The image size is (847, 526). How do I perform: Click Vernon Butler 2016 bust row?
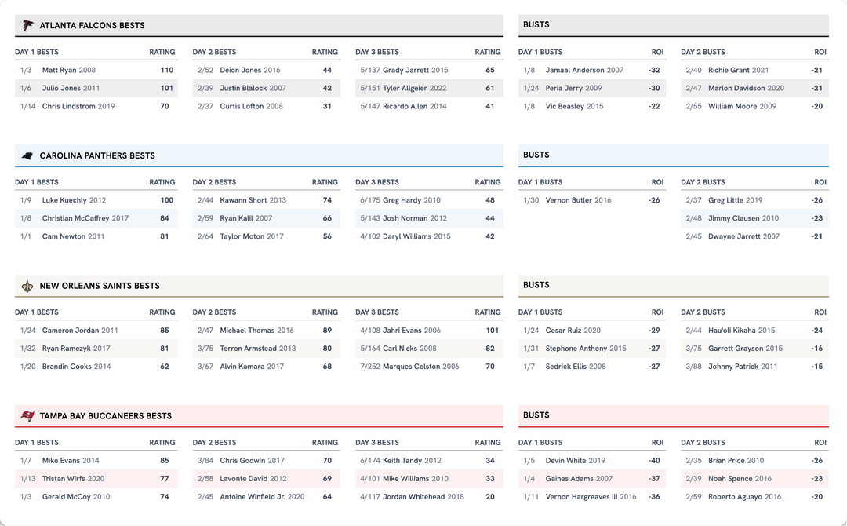pyautogui.click(x=579, y=200)
